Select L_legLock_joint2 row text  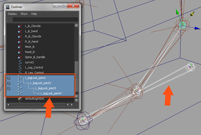(41, 83)
